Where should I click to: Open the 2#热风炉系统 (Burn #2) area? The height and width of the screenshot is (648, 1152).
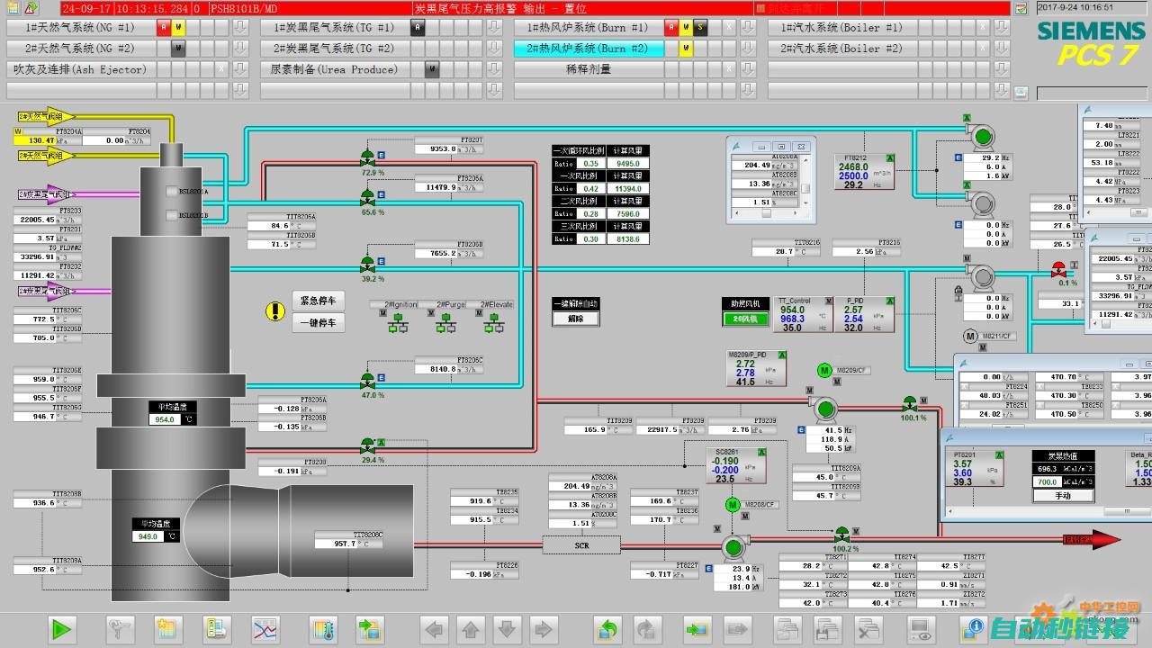[589, 49]
